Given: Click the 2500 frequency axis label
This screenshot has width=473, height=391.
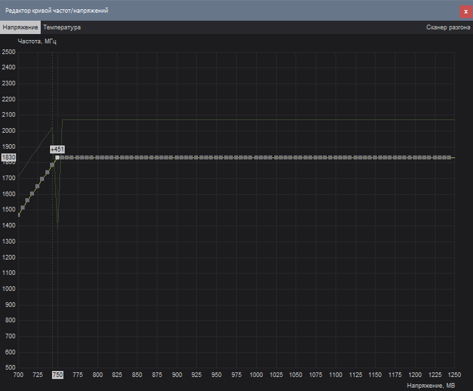Looking at the screenshot, I should pos(9,52).
